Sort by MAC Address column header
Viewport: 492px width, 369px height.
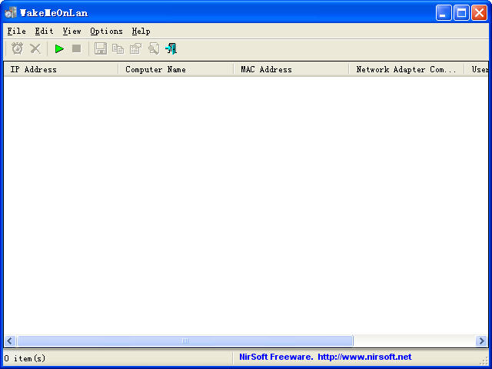(x=291, y=69)
